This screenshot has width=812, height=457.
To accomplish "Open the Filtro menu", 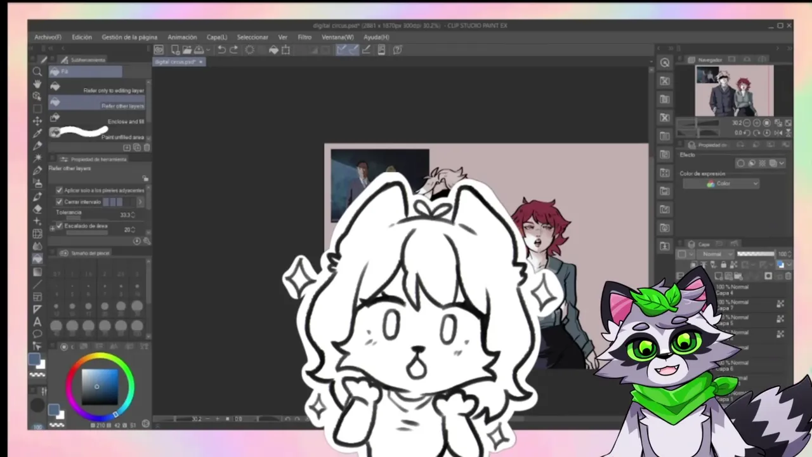I will pos(304,37).
